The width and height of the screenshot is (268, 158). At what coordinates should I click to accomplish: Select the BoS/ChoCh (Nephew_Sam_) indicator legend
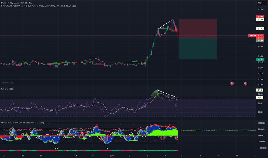click(39, 6)
